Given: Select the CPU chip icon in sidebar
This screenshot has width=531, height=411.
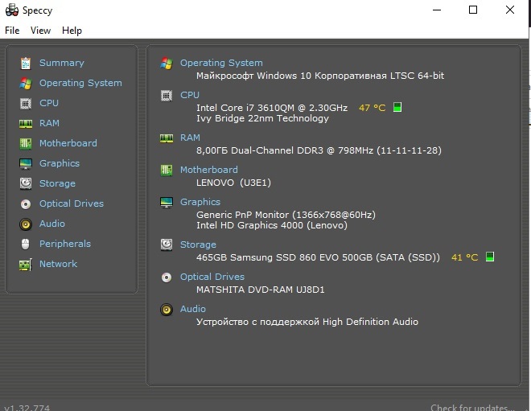Looking at the screenshot, I should click(x=25, y=103).
